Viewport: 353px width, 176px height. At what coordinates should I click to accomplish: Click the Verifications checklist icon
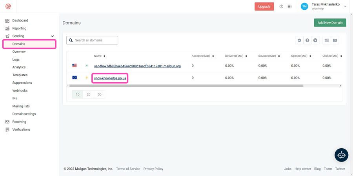click(7, 129)
